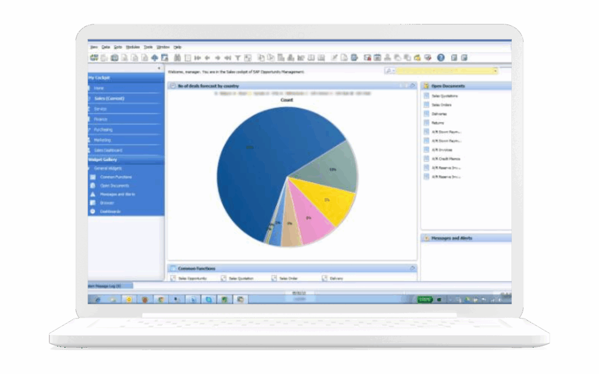Click the settings icon on Common Functions panel
Screen dimensions: 599x374
[x=412, y=268]
